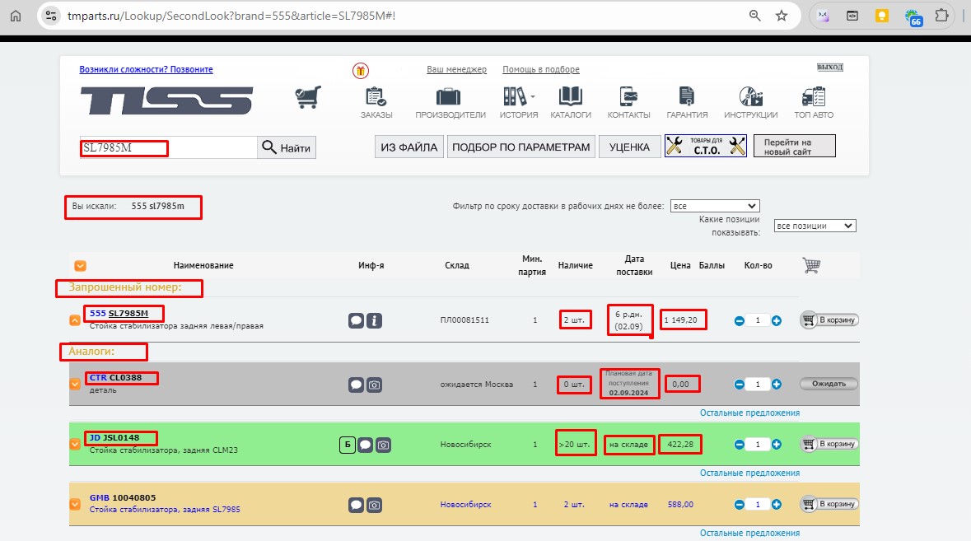Open comment icon for JD JSL0148
Screen dimensions: 971x541
click(x=366, y=445)
